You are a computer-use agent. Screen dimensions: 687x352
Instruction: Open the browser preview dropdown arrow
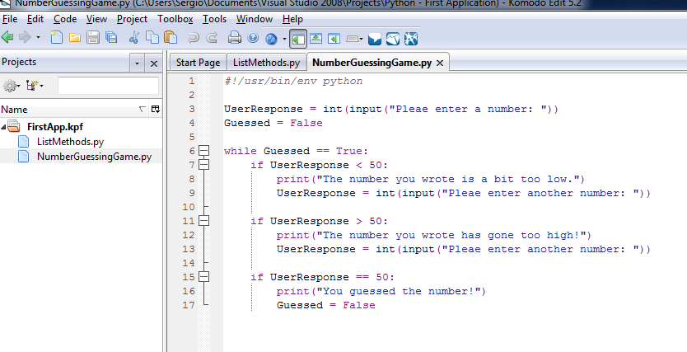[x=284, y=39]
